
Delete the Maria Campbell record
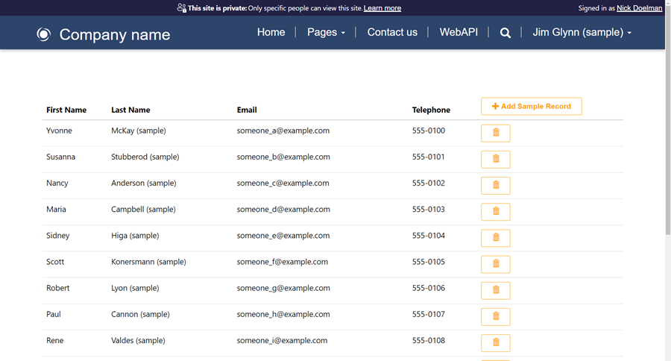tap(496, 212)
